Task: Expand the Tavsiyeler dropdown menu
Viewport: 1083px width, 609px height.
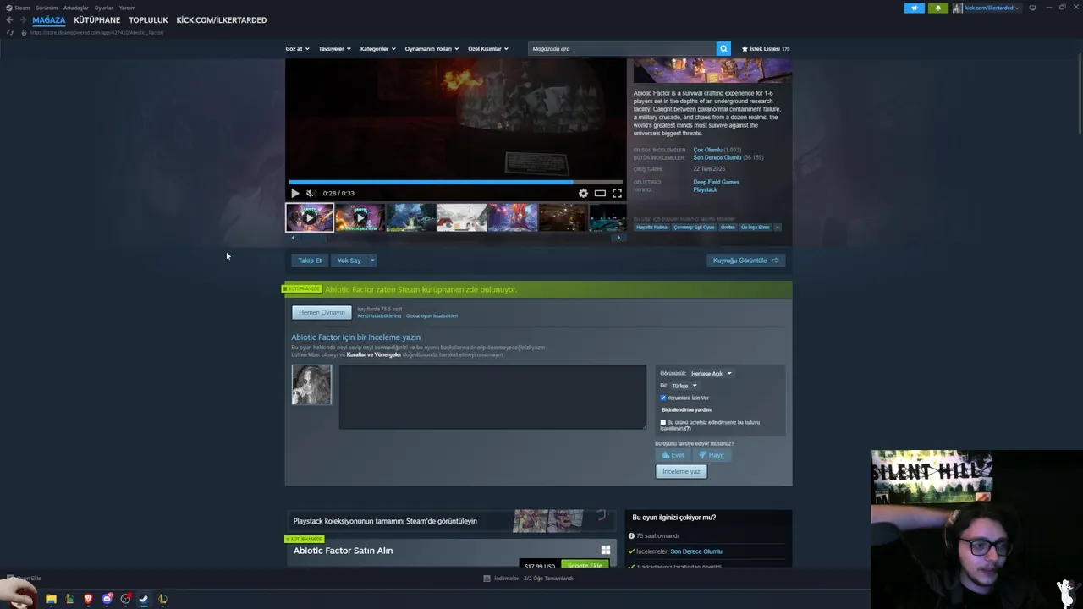Action: coord(334,48)
